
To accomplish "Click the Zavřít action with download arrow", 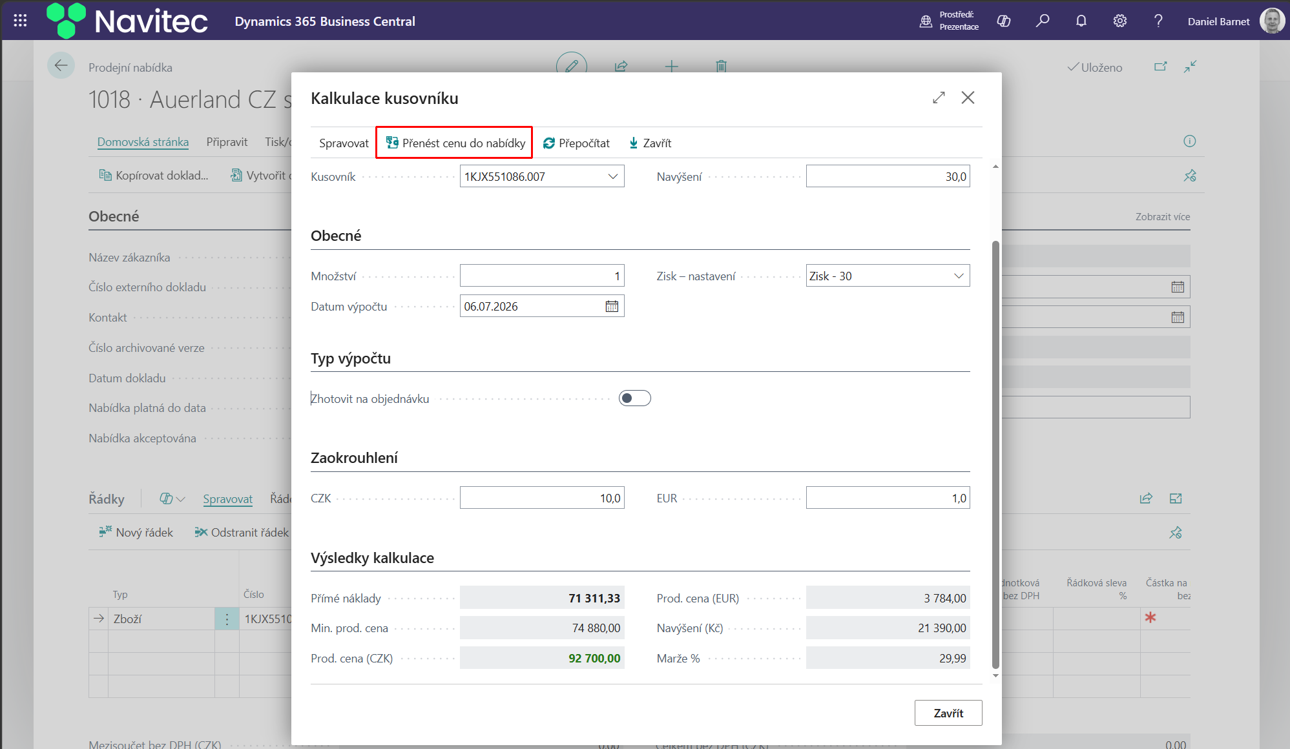I will [650, 143].
